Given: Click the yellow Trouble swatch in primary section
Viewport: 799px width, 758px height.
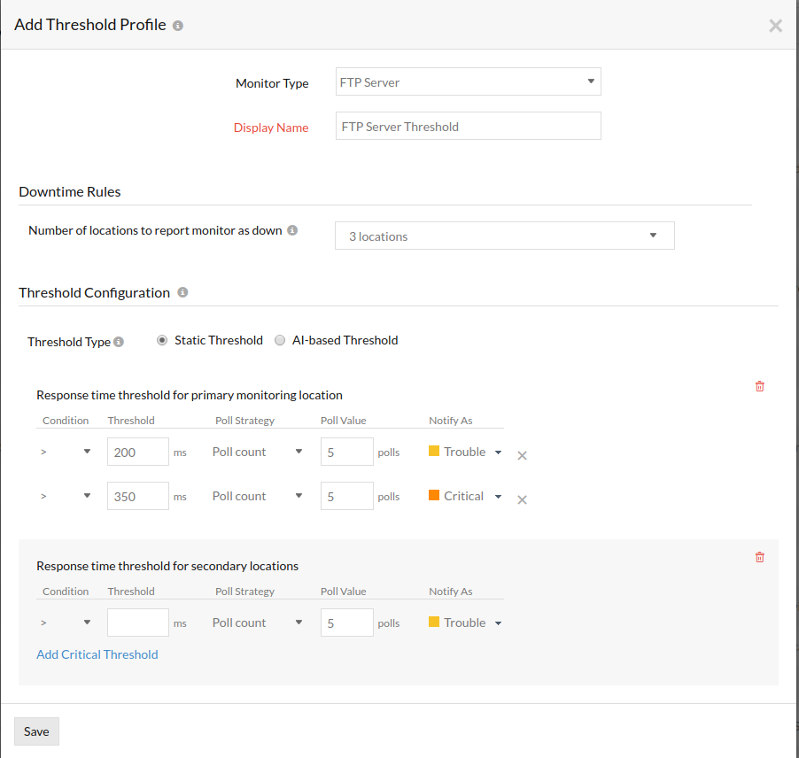Looking at the screenshot, I should tap(434, 452).
